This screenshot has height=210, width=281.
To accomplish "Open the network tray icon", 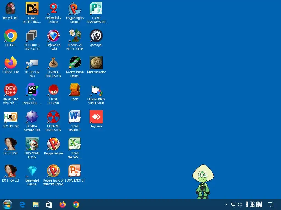I will pyautogui.click(x=233, y=205).
